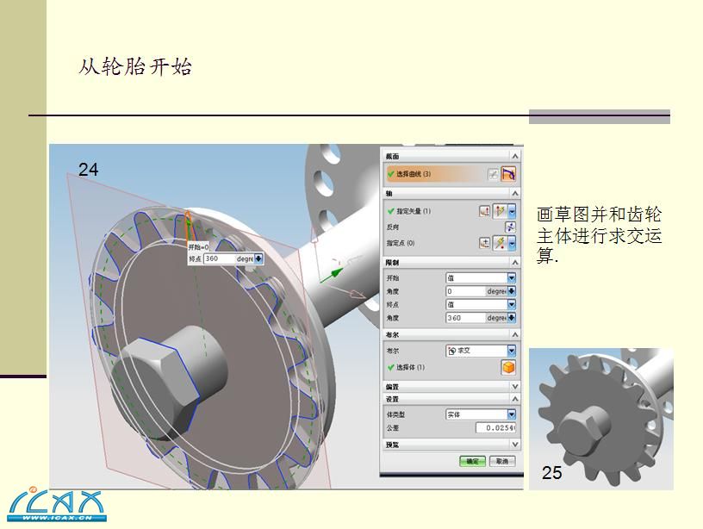Open the 终点 limit type dropdown

pyautogui.click(x=512, y=304)
